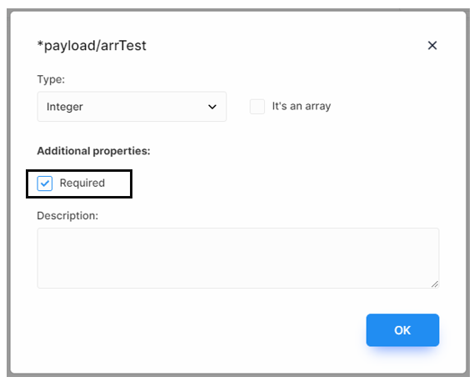Enable the It's an array checkbox
Screen dimensions: 474x382
click(x=257, y=107)
